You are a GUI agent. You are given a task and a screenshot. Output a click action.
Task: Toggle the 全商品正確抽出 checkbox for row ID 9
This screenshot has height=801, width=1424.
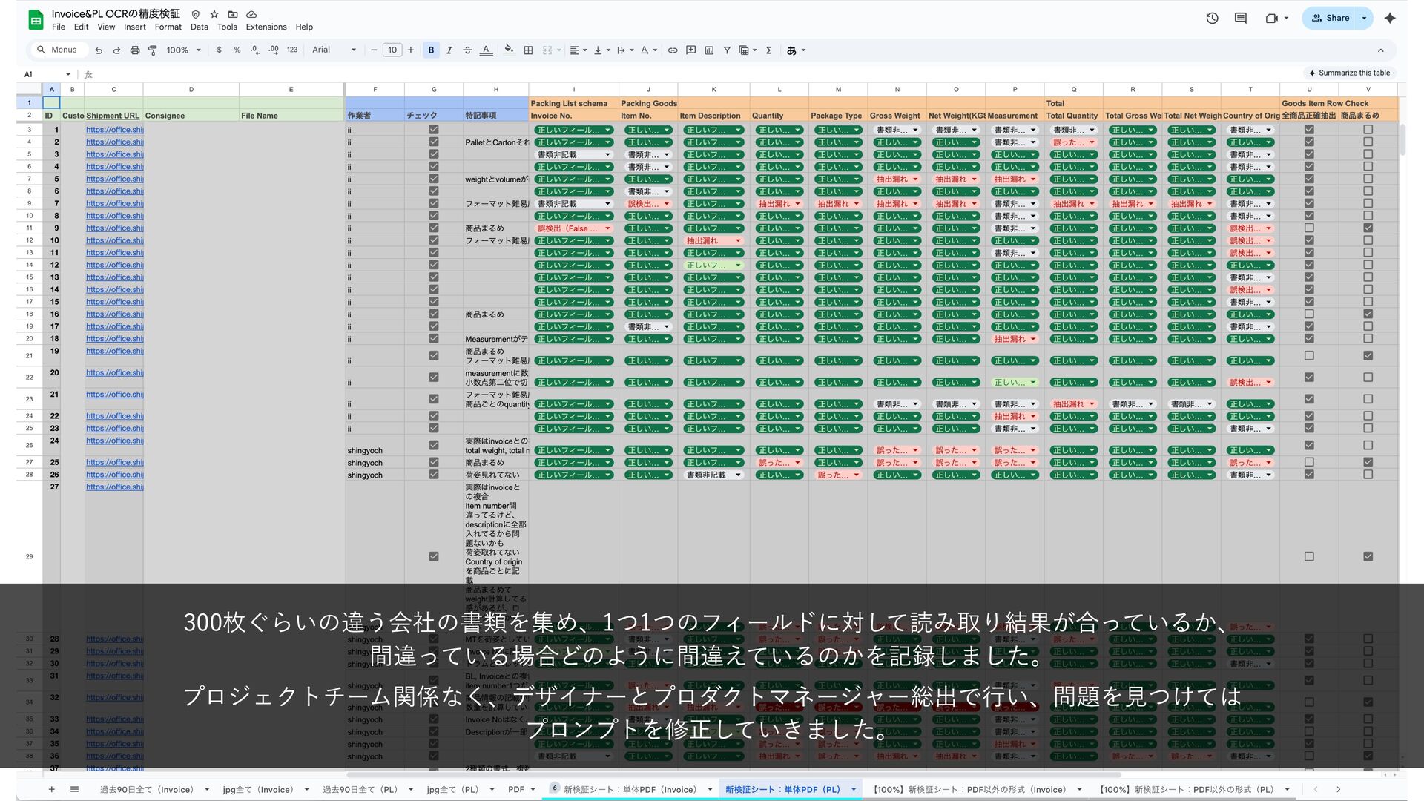[1309, 228]
